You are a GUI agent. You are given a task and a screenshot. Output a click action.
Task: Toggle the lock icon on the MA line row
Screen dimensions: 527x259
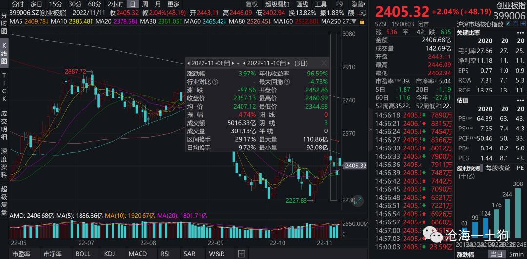pos(361,22)
